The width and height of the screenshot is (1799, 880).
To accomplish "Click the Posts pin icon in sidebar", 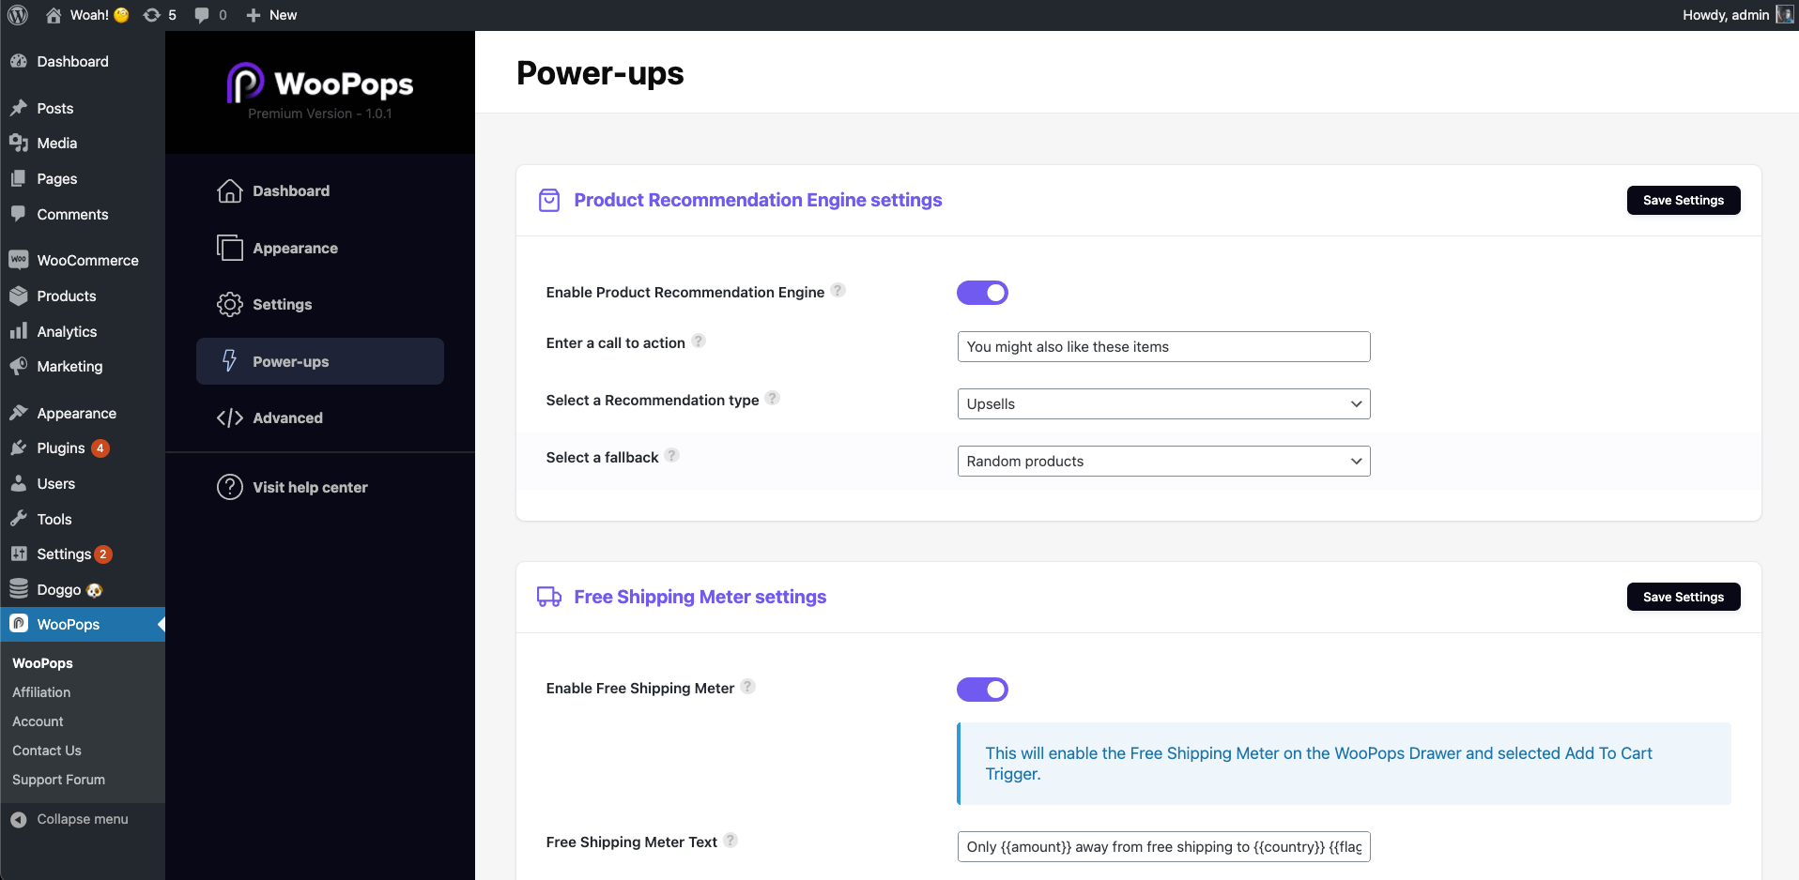I will tap(19, 108).
